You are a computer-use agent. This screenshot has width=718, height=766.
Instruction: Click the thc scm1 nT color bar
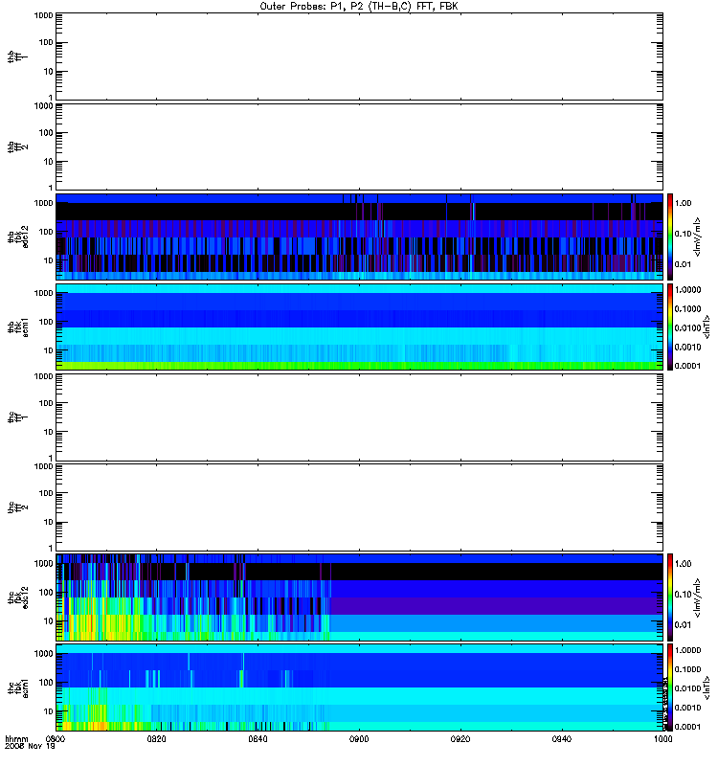pos(670,687)
